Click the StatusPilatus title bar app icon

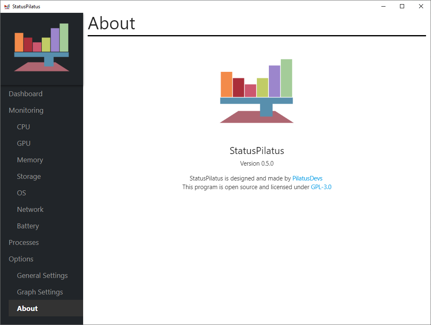point(7,6)
